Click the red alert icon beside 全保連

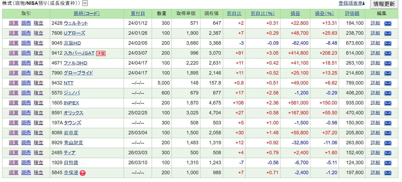[82, 173]
